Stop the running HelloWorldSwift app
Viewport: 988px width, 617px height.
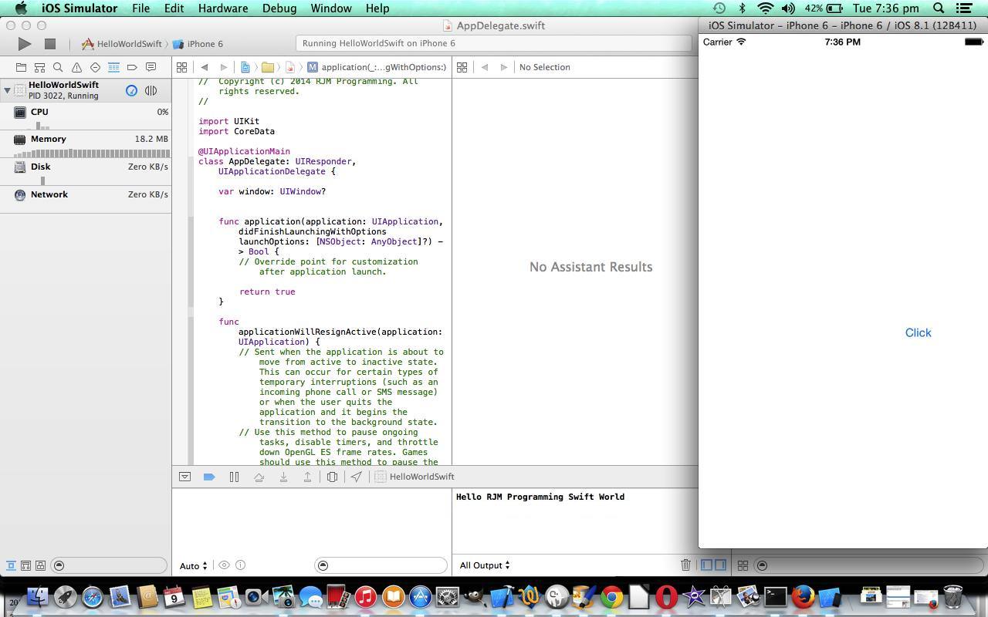(50, 44)
